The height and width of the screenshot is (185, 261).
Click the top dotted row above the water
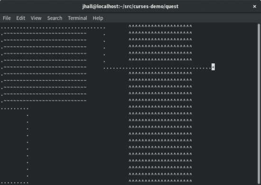(x=53, y=28)
